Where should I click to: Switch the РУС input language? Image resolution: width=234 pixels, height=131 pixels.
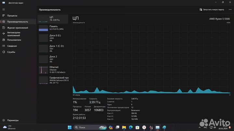205,127
